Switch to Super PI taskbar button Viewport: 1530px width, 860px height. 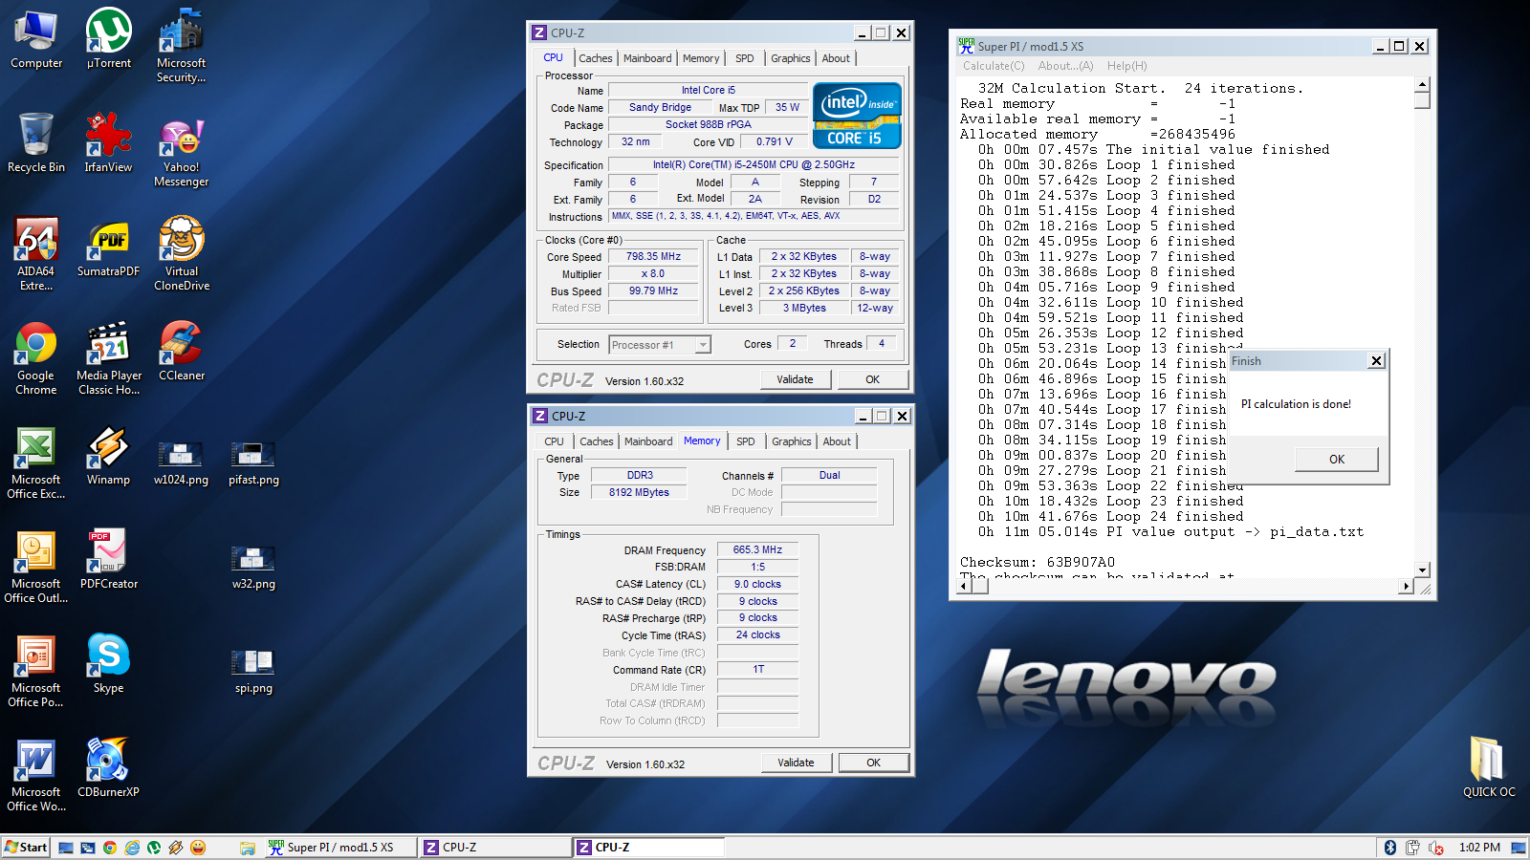point(341,847)
